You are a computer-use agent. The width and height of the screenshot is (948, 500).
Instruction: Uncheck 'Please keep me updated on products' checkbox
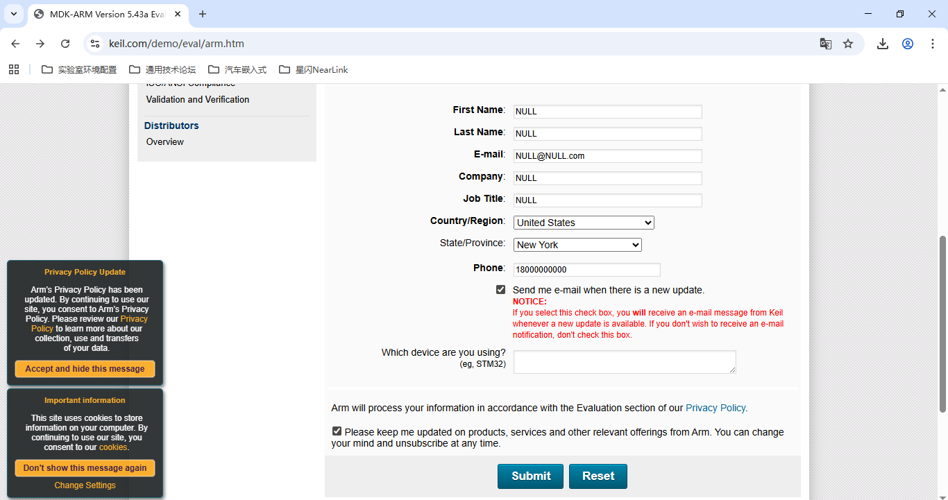(x=337, y=431)
